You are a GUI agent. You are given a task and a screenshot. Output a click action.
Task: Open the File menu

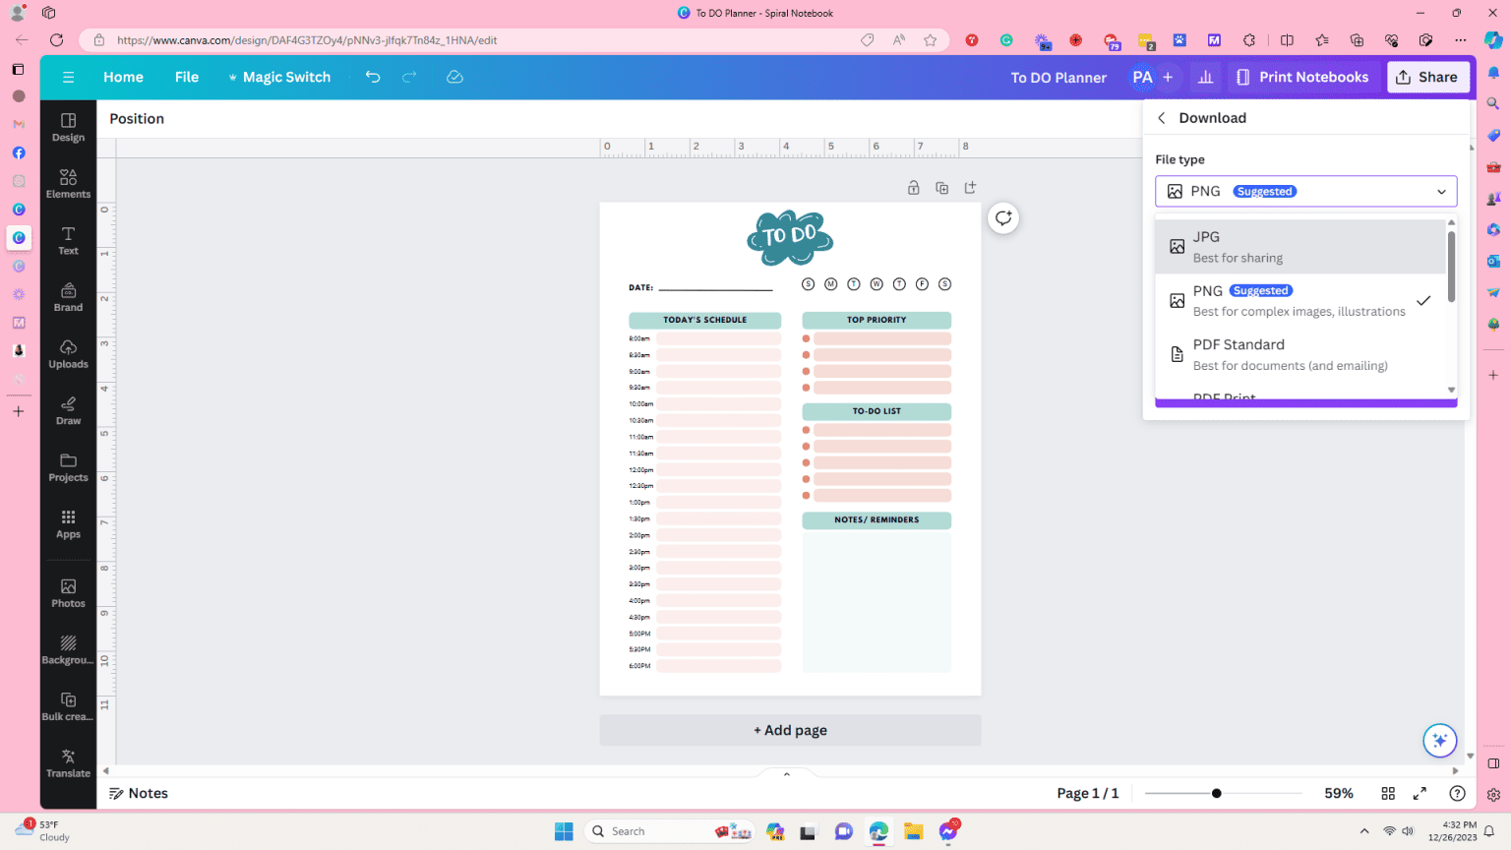(186, 77)
